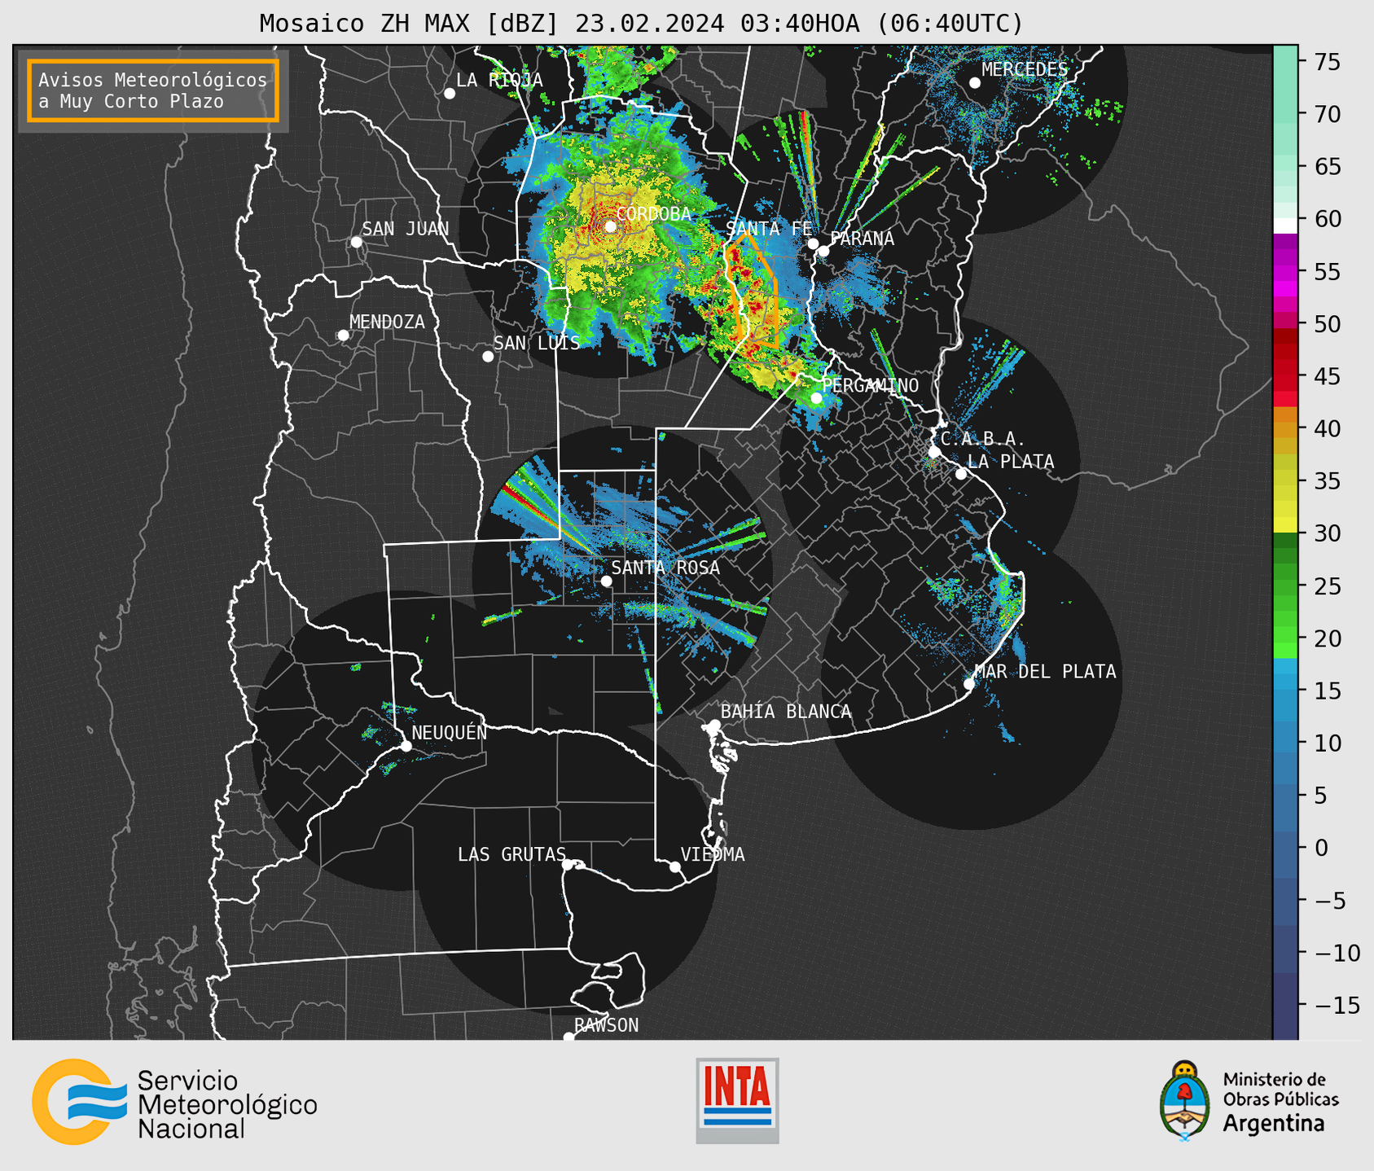The width and height of the screenshot is (1374, 1171).
Task: Click the PERGAMINO label
Action: coord(870,385)
